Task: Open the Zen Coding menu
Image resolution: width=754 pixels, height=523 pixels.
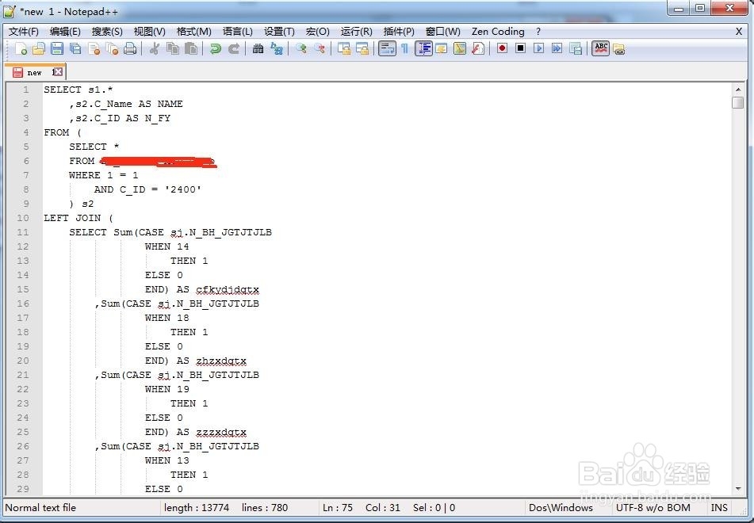Action: point(497,32)
